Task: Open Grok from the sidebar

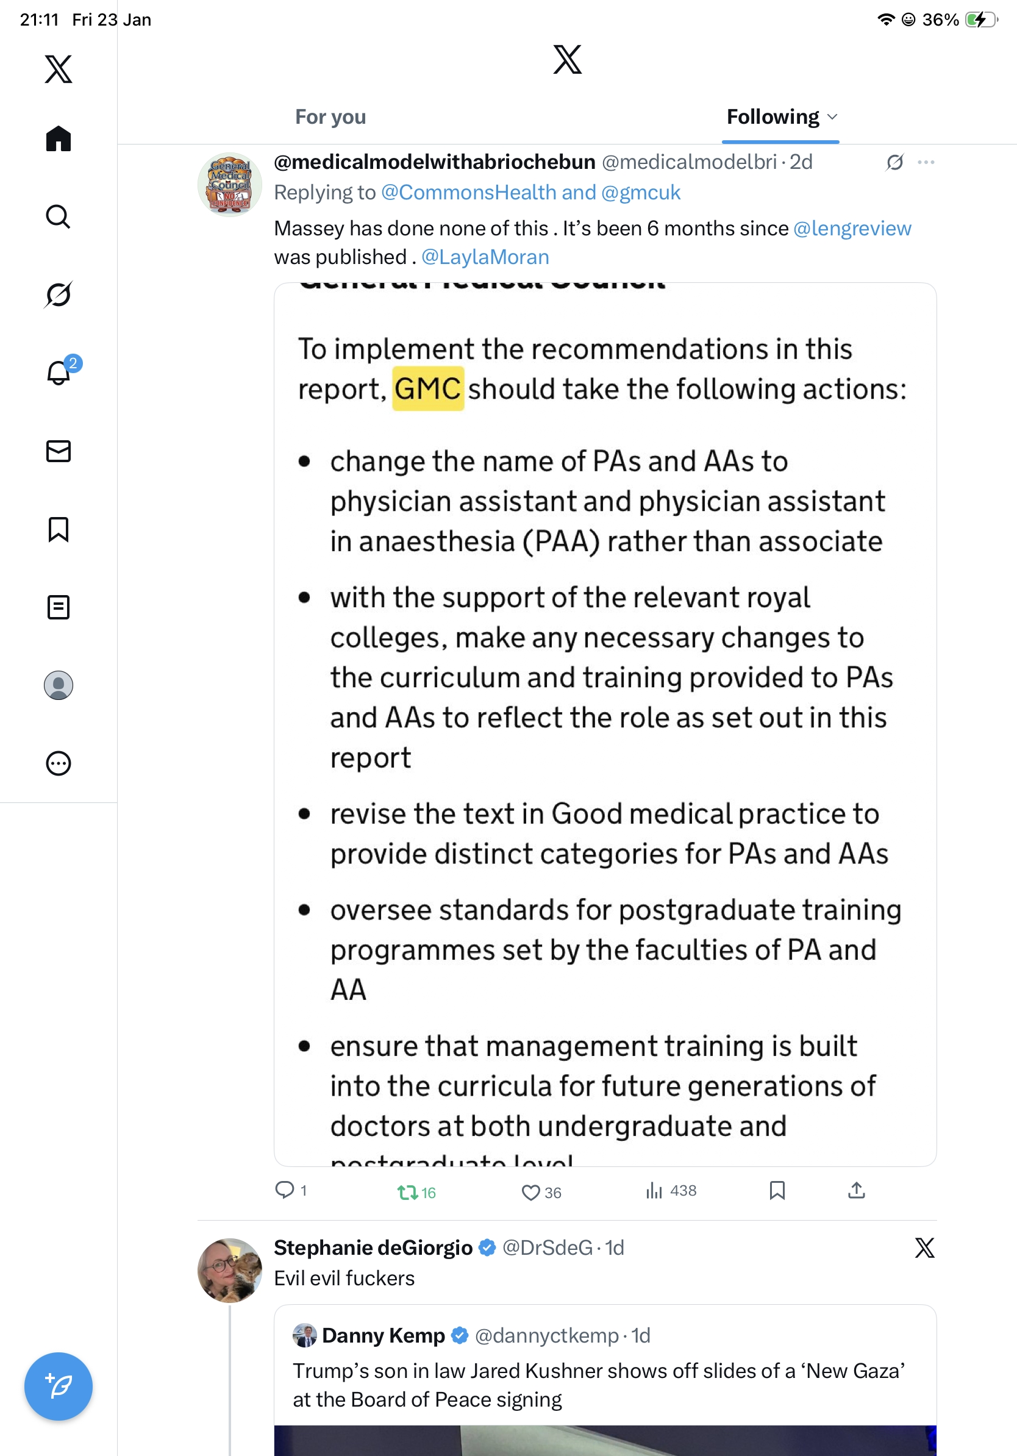Action: tap(59, 295)
